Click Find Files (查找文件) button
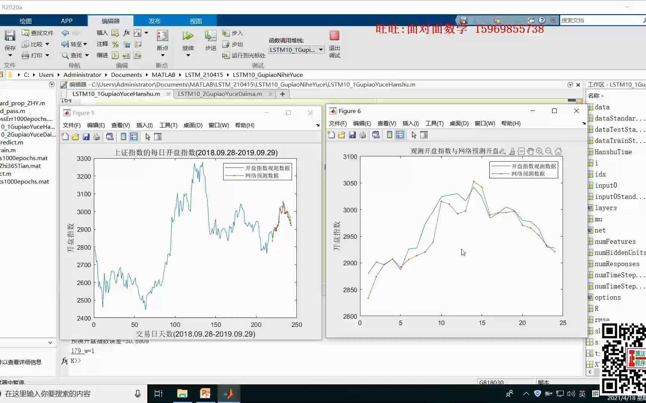The width and height of the screenshot is (646, 403). [x=37, y=33]
